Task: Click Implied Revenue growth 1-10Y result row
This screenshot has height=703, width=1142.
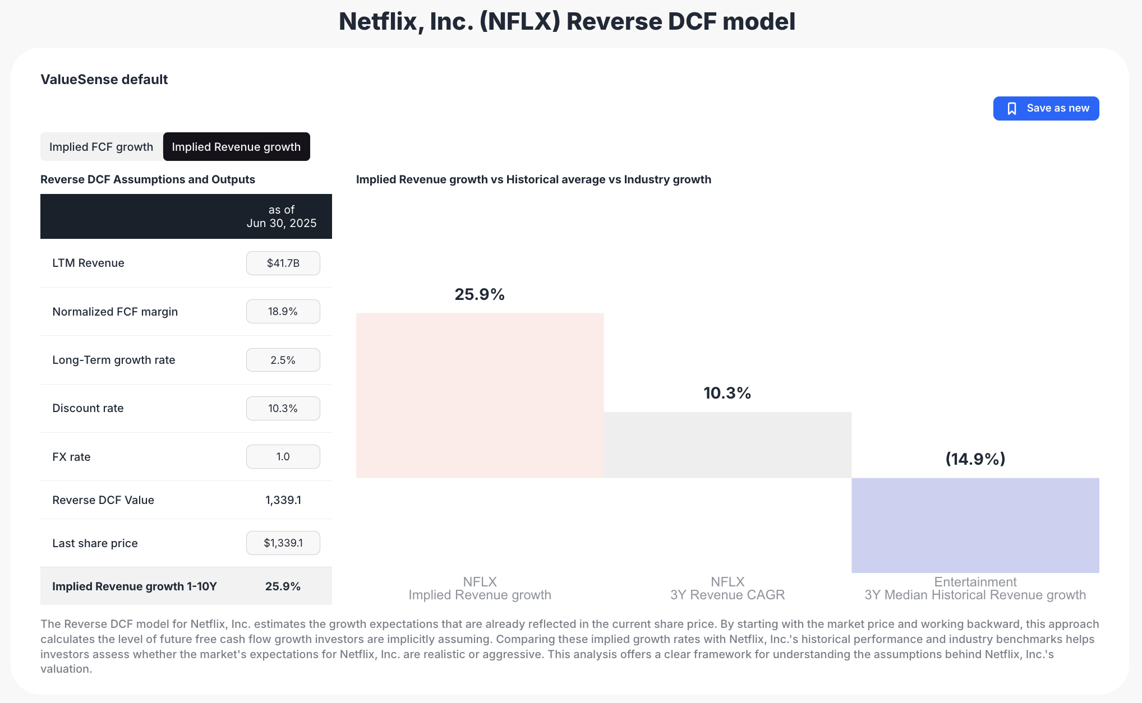Action: point(186,586)
